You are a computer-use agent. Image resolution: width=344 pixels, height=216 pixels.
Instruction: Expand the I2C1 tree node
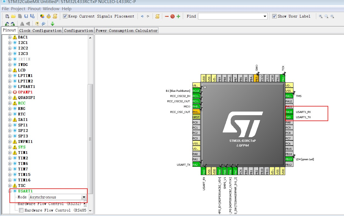[x=10, y=43]
